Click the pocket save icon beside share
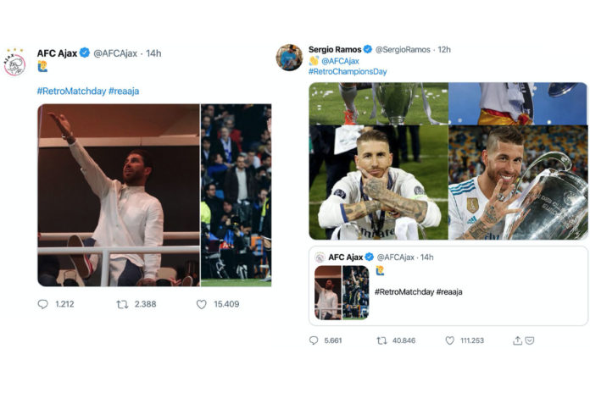Screen dimensions: 590x393 tap(530, 340)
